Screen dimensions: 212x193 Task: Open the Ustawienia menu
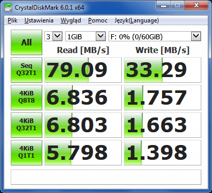pyautogui.click(x=39, y=20)
